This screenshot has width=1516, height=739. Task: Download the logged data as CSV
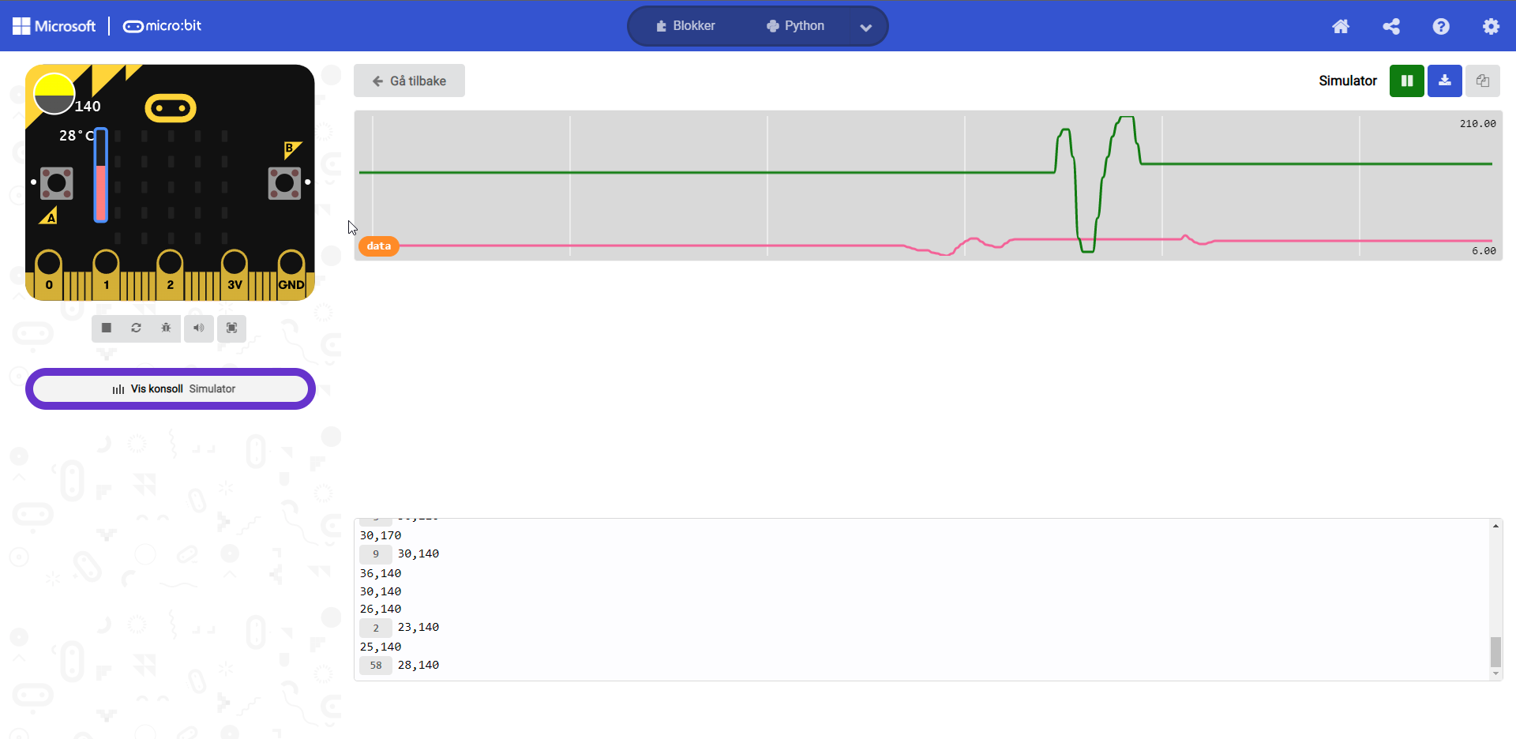coord(1445,81)
